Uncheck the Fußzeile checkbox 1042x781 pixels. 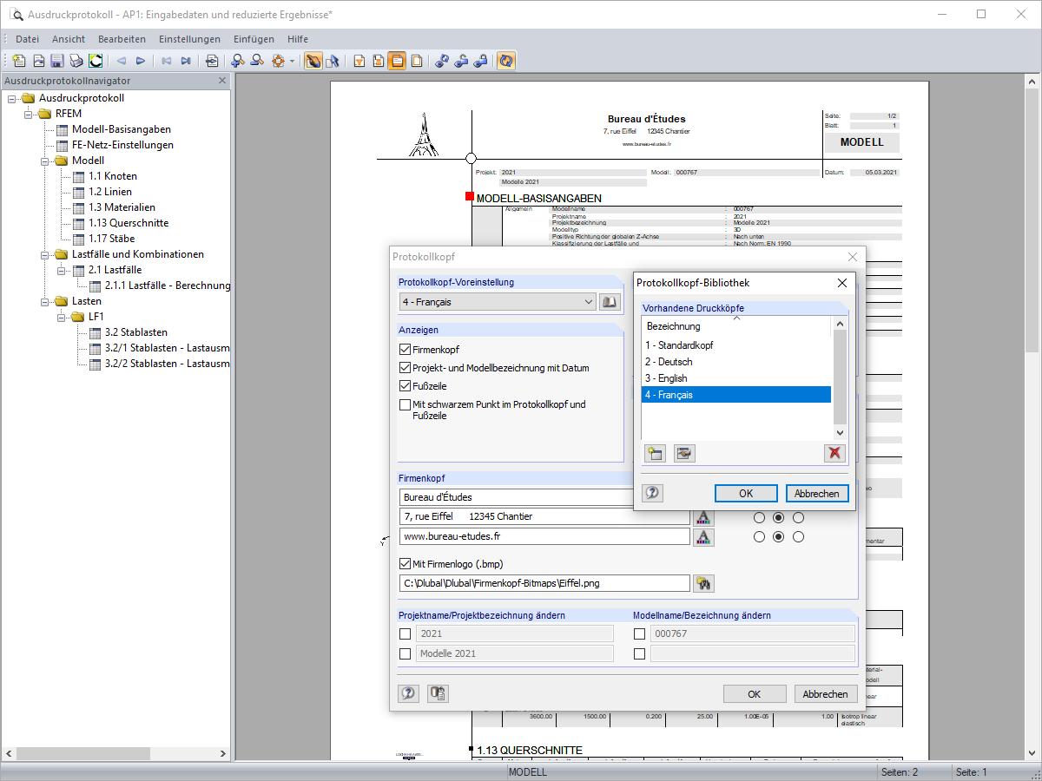point(405,386)
